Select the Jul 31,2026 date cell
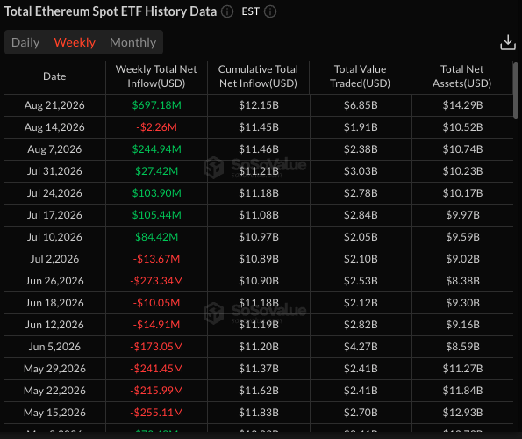The height and width of the screenshot is (439, 522). (x=54, y=171)
